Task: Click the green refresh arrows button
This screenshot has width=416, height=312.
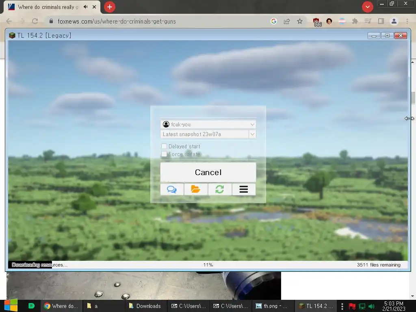Action: (220, 189)
